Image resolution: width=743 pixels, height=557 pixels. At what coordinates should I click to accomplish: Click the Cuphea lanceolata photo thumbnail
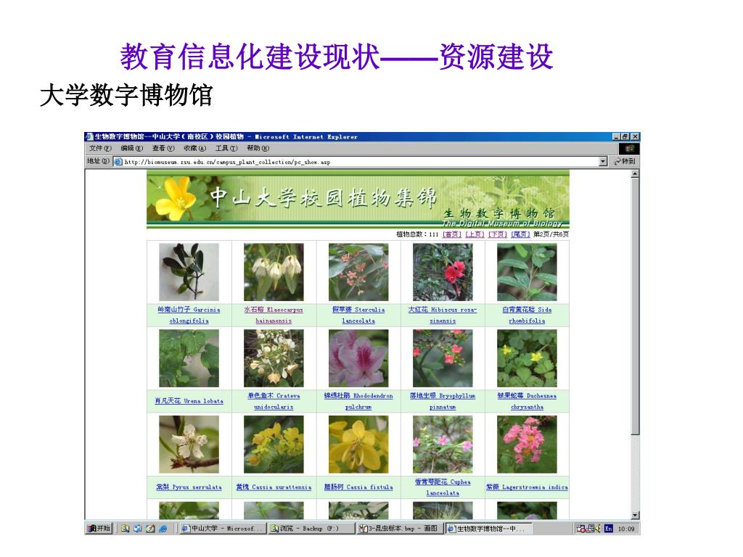point(443,445)
